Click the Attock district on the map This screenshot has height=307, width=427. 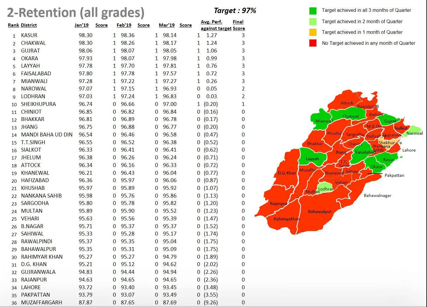pos(346,103)
